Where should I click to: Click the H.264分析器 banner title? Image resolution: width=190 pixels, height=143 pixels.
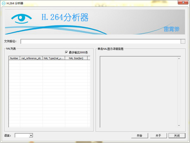click(x=65, y=17)
